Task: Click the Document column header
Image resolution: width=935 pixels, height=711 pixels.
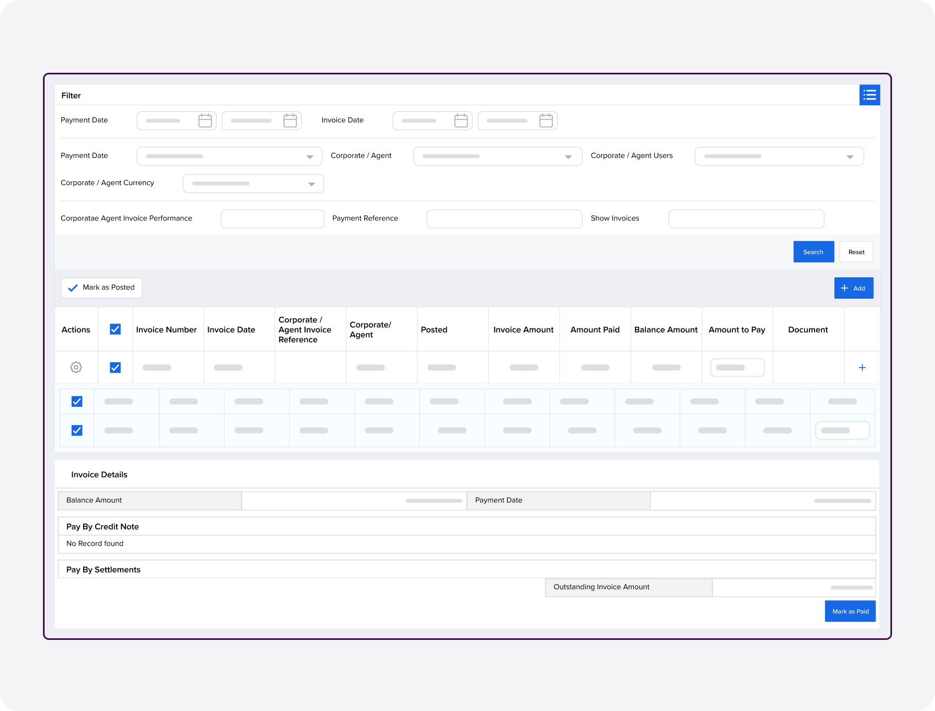Action: point(808,330)
